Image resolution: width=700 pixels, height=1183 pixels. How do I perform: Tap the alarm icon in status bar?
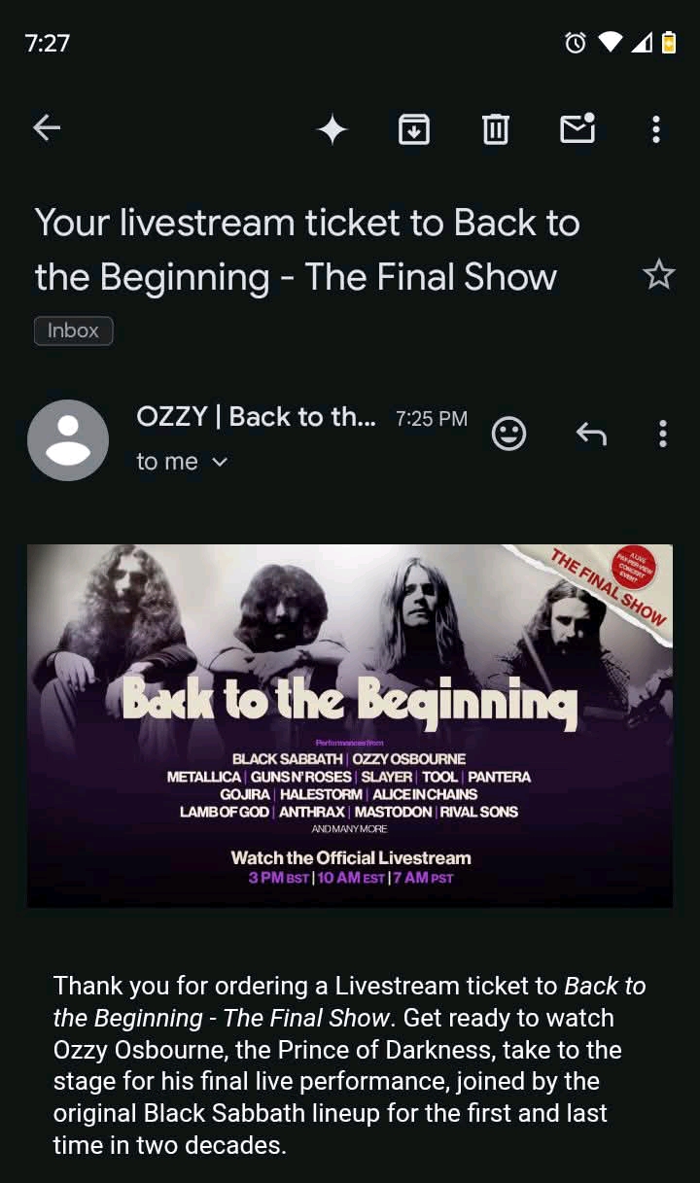[576, 43]
